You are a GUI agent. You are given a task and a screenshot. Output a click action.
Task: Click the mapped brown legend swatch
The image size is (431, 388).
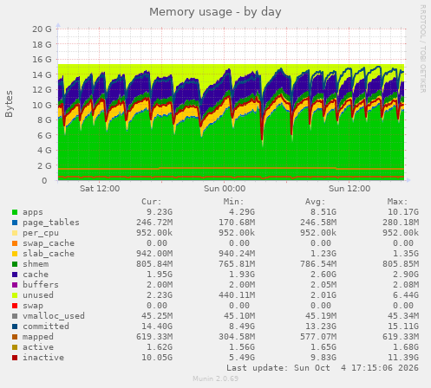(x=15, y=337)
